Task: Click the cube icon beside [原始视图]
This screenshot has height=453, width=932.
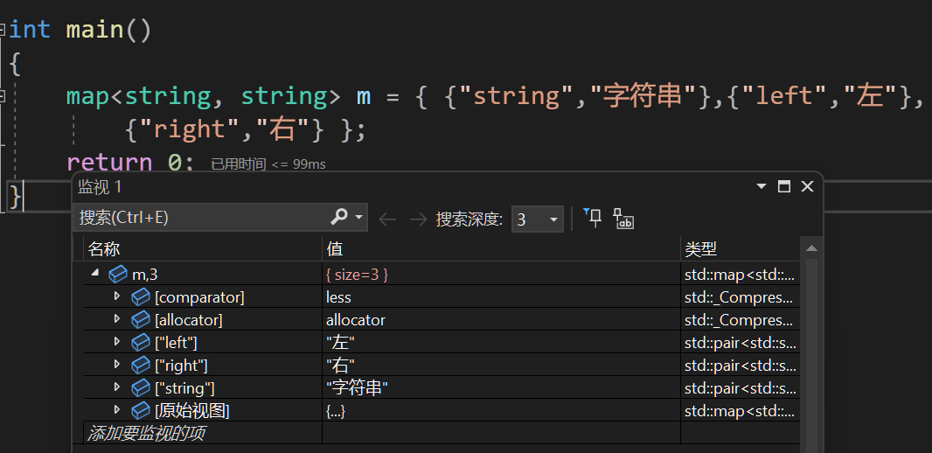Action: 140,410
